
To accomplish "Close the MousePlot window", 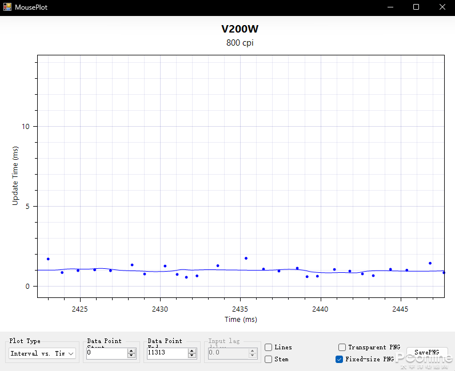I will [x=442, y=7].
